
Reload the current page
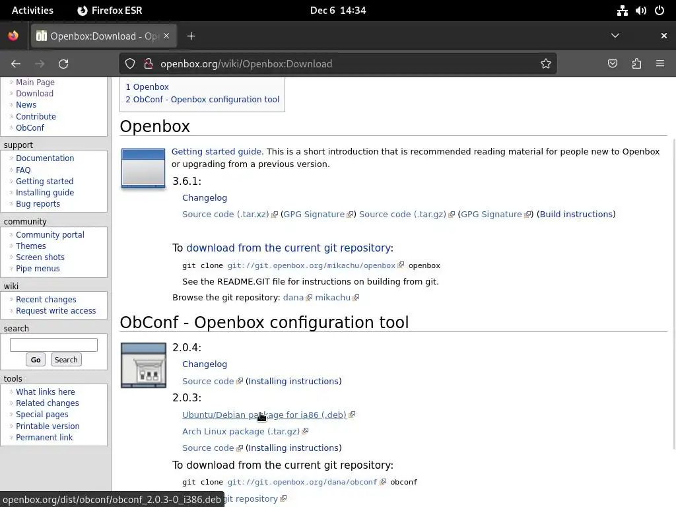(x=63, y=64)
